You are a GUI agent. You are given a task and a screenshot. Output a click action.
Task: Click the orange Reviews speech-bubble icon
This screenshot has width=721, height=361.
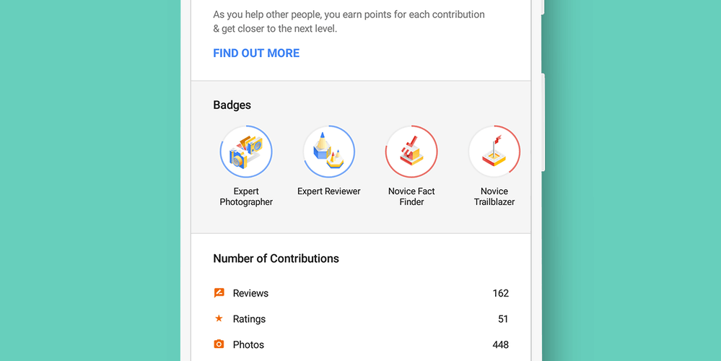[219, 293]
